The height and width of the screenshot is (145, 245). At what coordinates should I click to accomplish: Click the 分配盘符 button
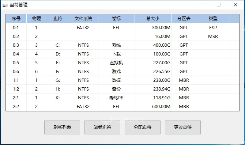pyautogui.click(x=143, y=127)
